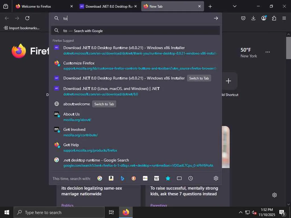This screenshot has width=291, height=218.
Task: Click the Add Shortcut plus tile
Action: pos(228,81)
